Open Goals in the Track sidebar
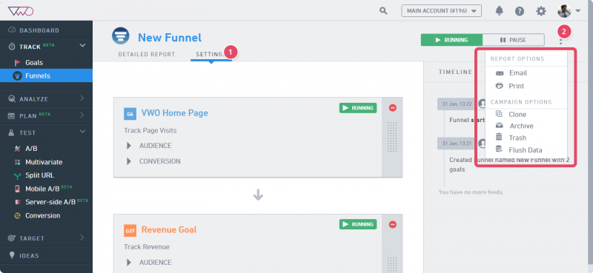 [34, 63]
